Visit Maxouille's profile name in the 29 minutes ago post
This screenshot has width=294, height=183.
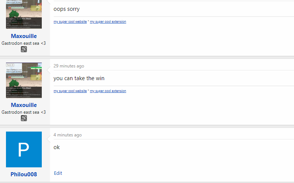[x=24, y=105]
